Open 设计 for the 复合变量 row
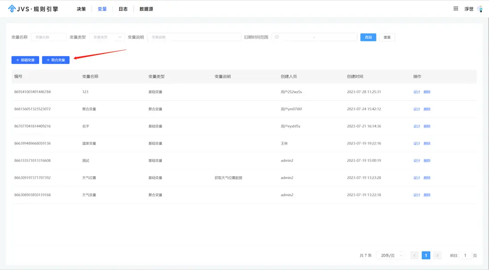The image size is (489, 270). 417,109
